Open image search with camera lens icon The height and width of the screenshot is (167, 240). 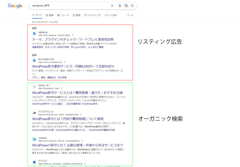point(126,6)
